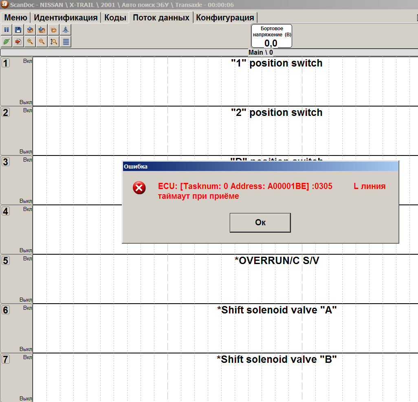Click the *OVERRUN/C S/V label
418x402 pixels.
pyautogui.click(x=277, y=261)
